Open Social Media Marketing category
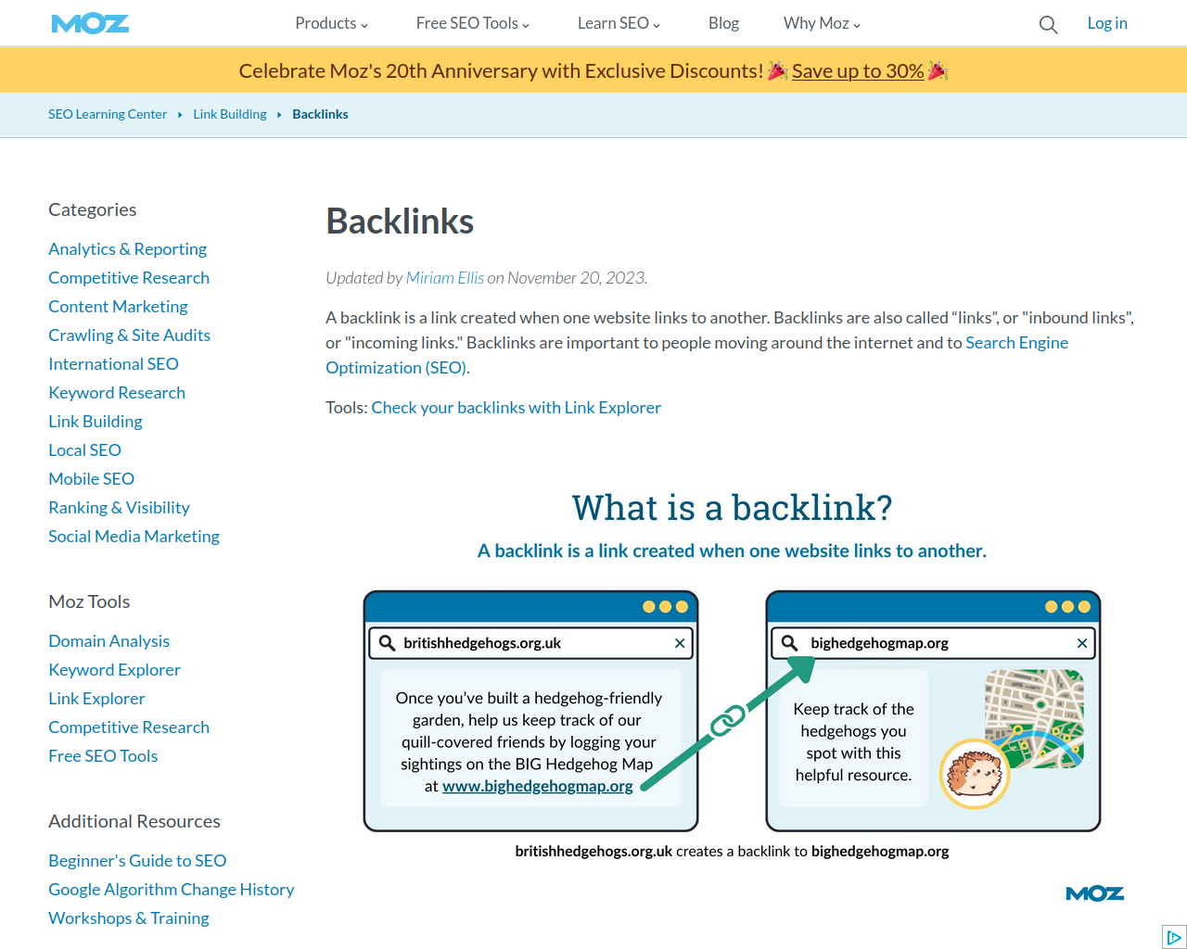The width and height of the screenshot is (1187, 949). coord(134,536)
